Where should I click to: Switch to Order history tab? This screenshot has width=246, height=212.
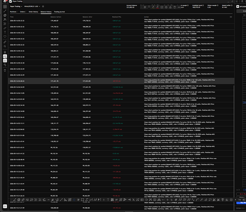click(x=33, y=12)
